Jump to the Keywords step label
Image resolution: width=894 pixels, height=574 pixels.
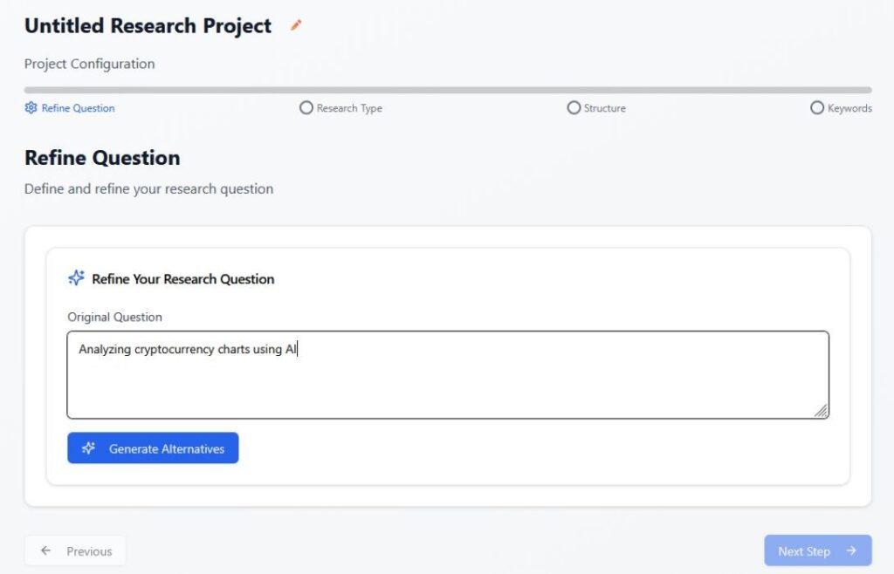(x=849, y=108)
